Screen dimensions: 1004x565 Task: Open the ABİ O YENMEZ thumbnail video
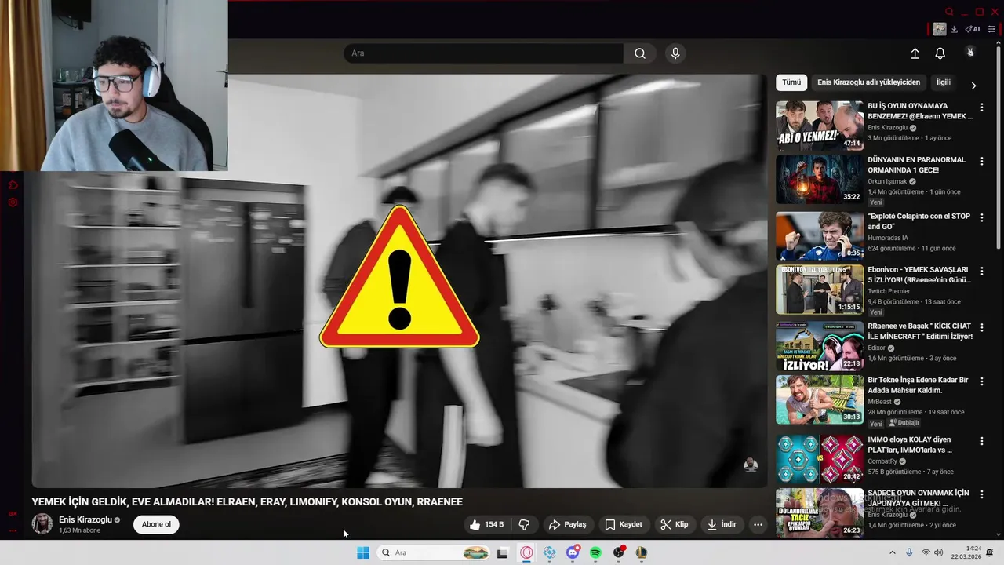point(820,126)
